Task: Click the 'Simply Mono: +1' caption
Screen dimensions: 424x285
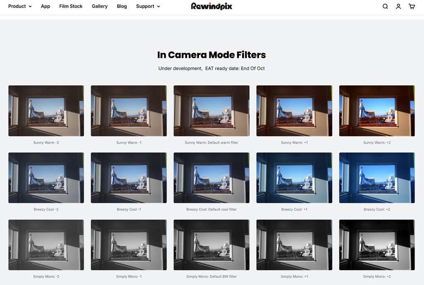Action: [294, 276]
